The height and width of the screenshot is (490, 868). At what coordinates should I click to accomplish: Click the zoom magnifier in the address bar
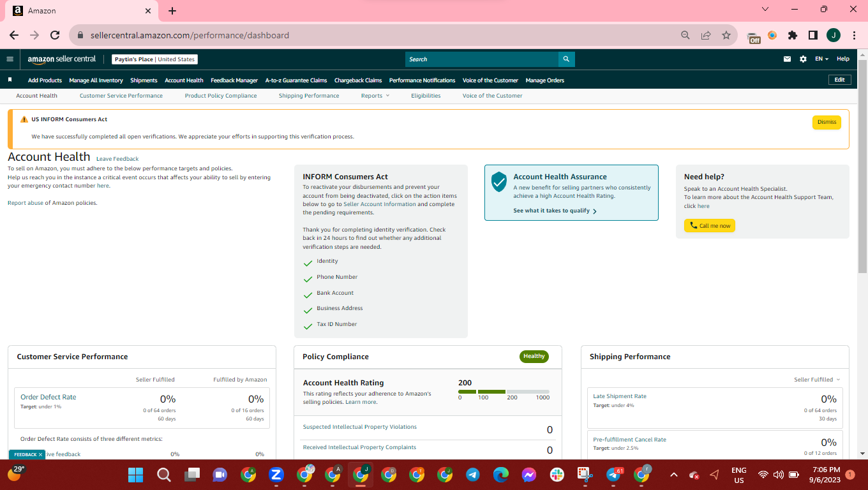(685, 35)
